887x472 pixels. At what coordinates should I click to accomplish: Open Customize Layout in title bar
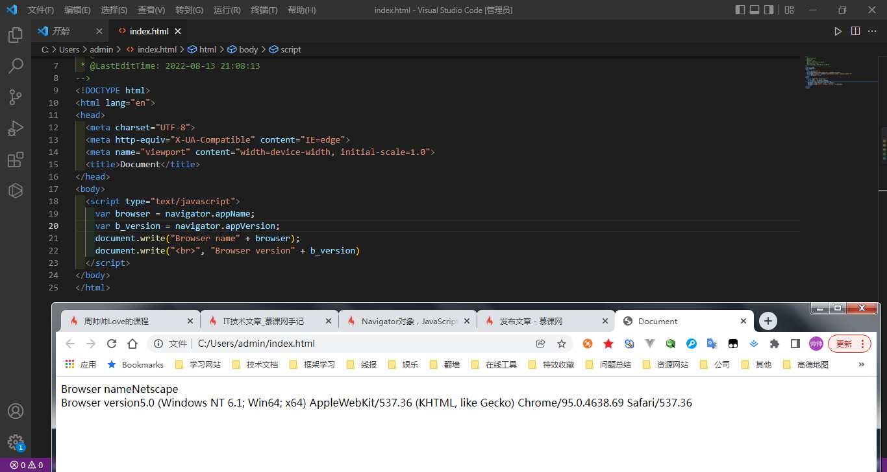pos(789,10)
